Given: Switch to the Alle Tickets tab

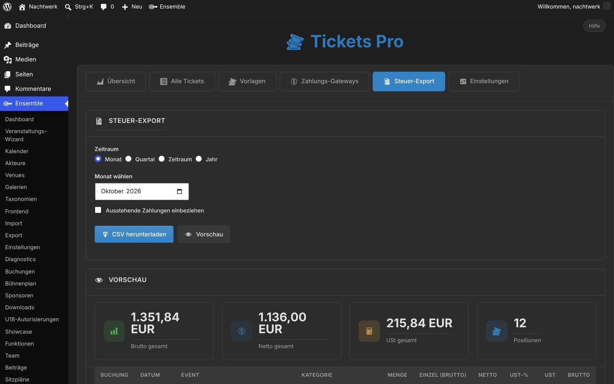Looking at the screenshot, I should tap(182, 81).
